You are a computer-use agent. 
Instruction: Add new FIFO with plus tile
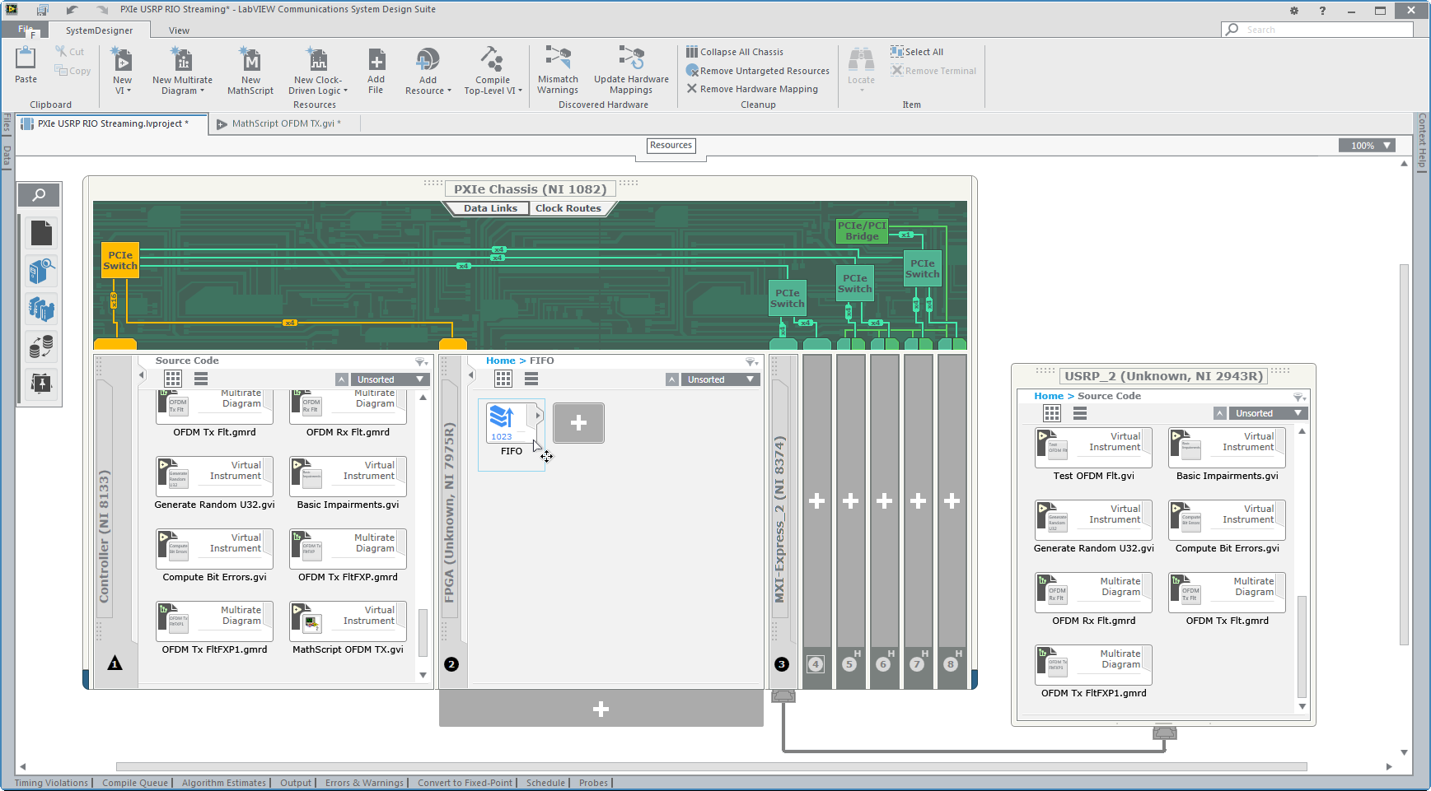[x=578, y=423]
